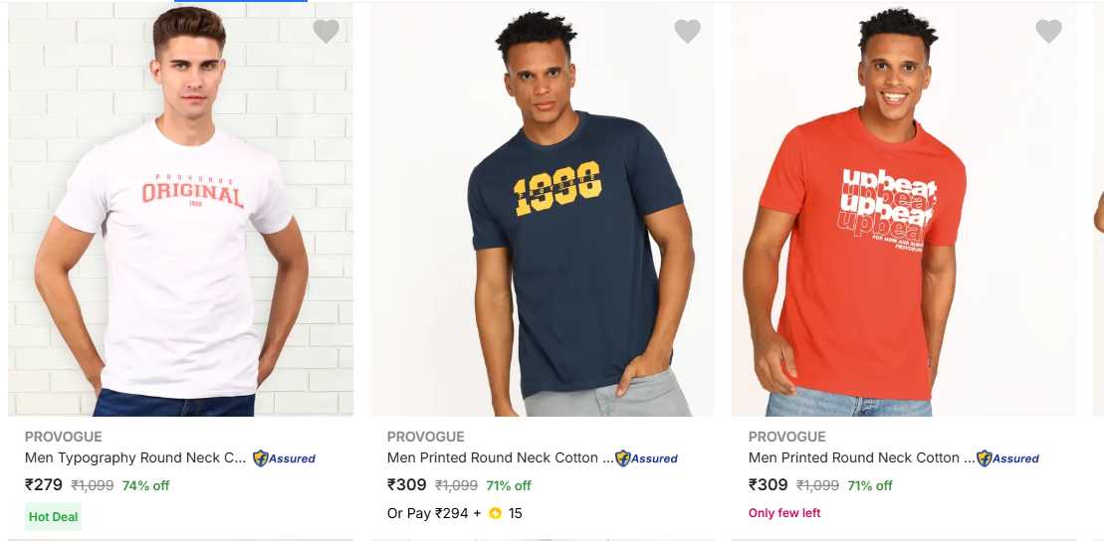Click the PROVOGUE brand name above the red t-shirt listing
1104x541 pixels.
[x=786, y=437]
